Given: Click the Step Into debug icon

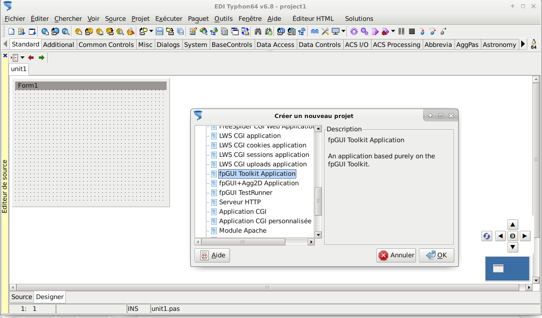Looking at the screenshot, I should [422, 31].
